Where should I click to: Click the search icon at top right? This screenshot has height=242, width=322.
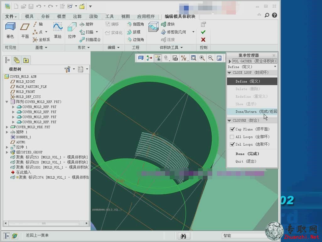point(267,15)
